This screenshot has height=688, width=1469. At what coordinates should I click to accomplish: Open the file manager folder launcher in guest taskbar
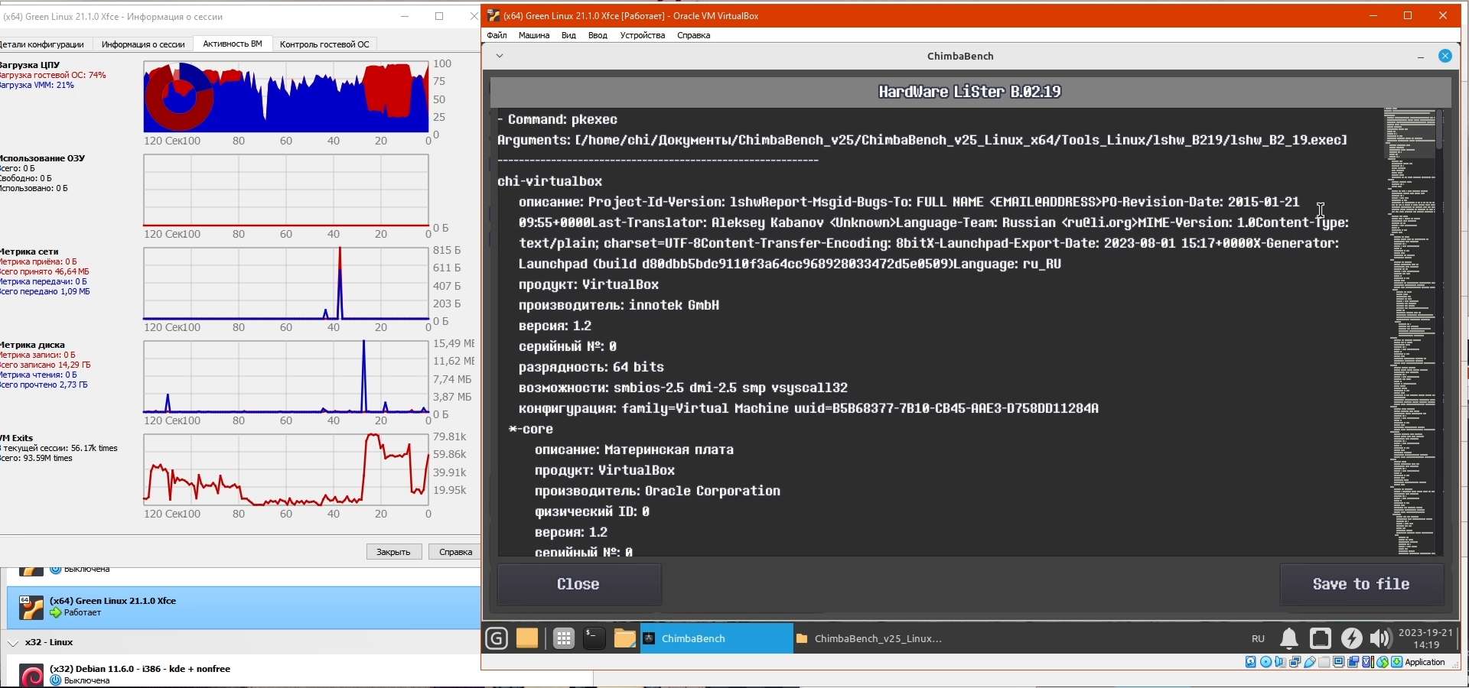click(x=625, y=638)
